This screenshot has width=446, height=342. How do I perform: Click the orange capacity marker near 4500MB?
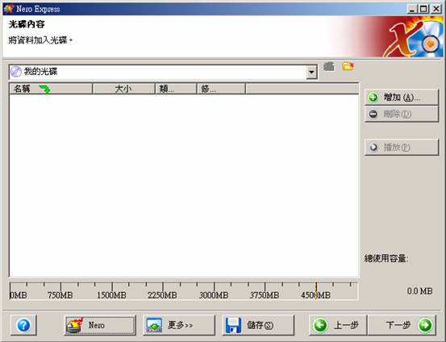[315, 290]
